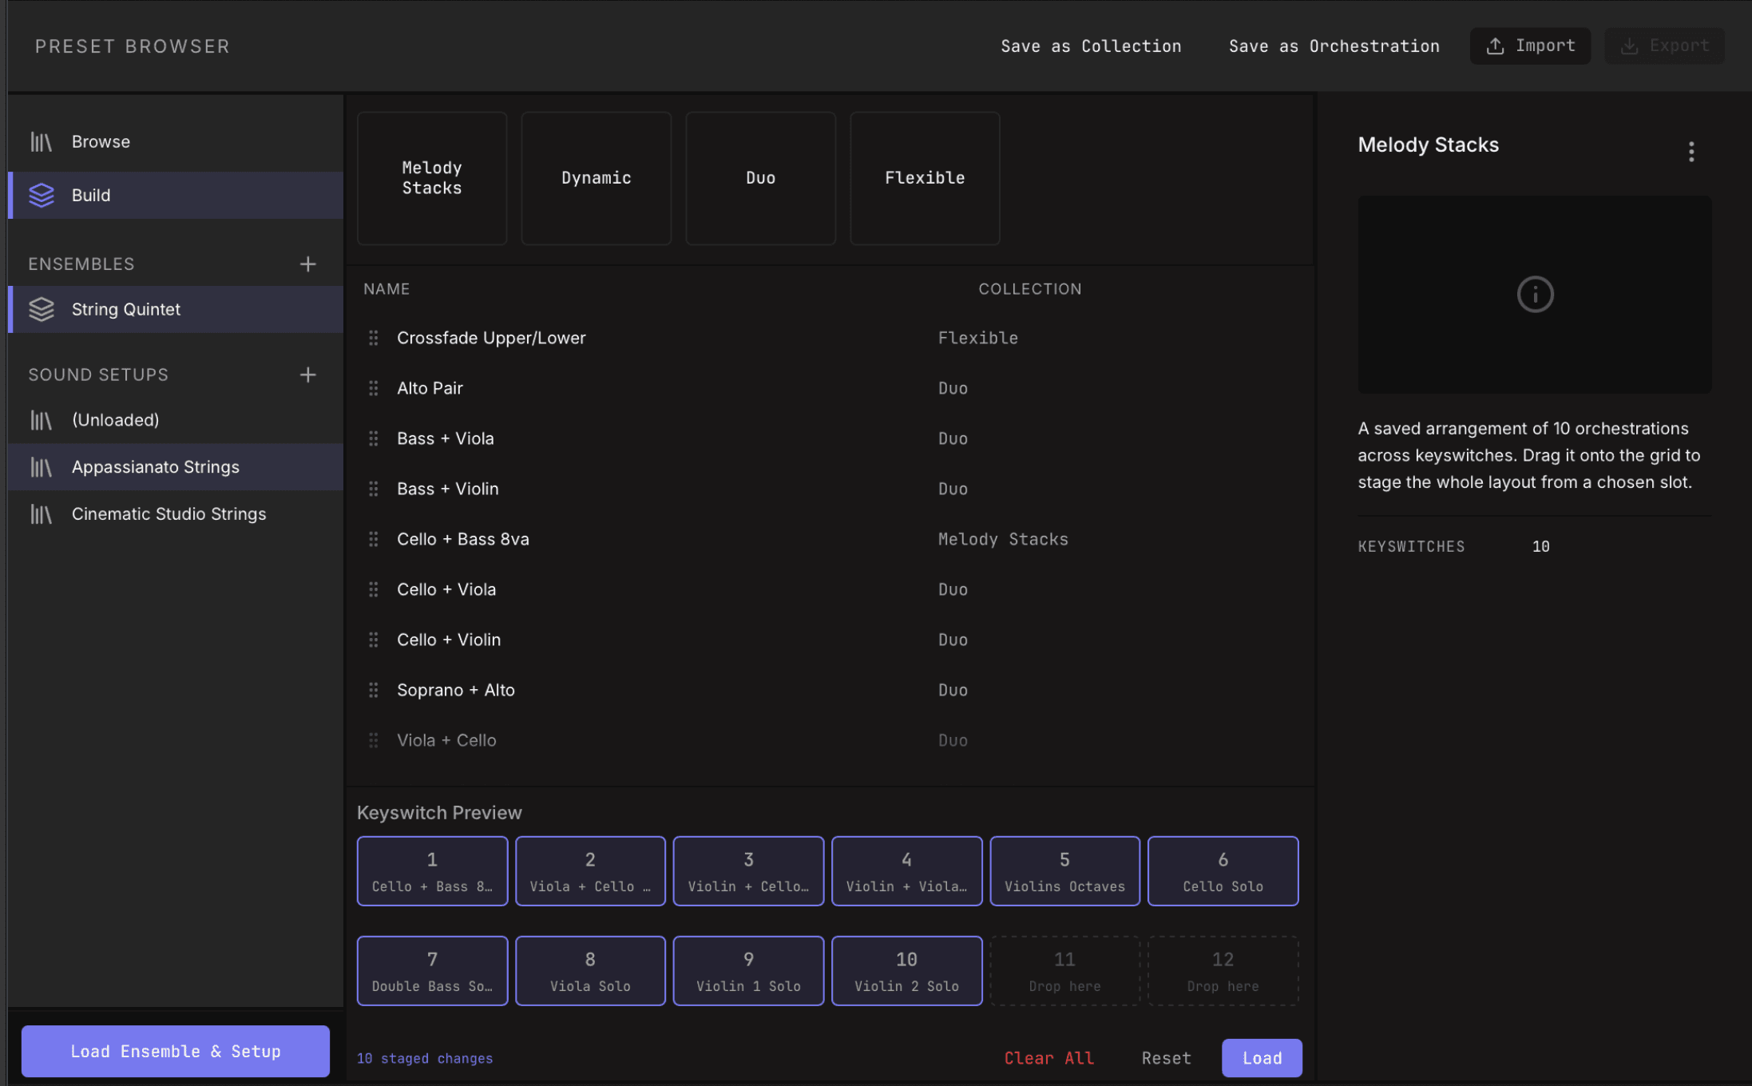The image size is (1752, 1086).
Task: Select the Flexible collection card
Action: pyautogui.click(x=925, y=178)
